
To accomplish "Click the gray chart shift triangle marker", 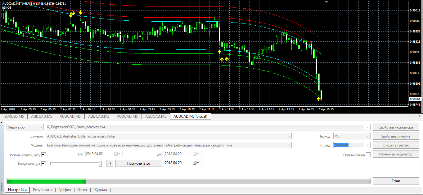I will click(x=326, y=2).
